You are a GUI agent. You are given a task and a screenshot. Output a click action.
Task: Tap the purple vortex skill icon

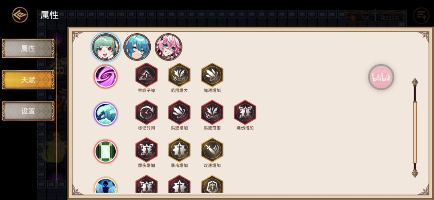(x=106, y=77)
